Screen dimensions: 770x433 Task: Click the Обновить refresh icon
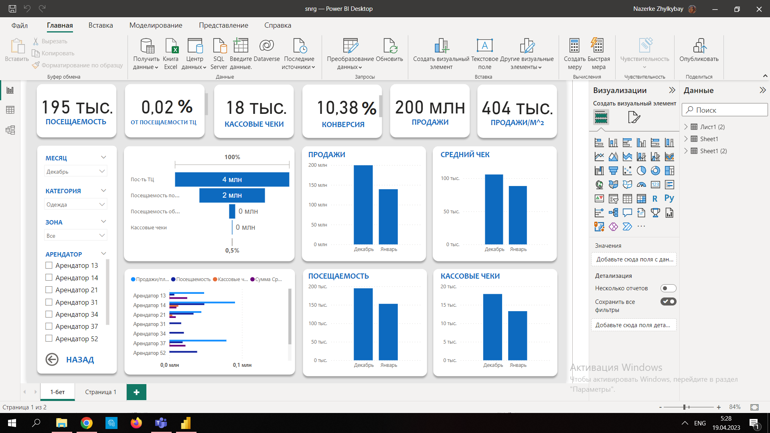click(x=389, y=52)
